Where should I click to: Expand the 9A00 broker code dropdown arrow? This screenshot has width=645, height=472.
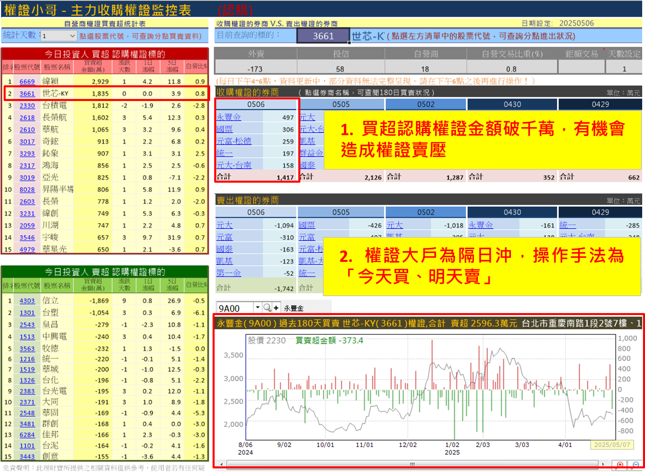coord(258,308)
